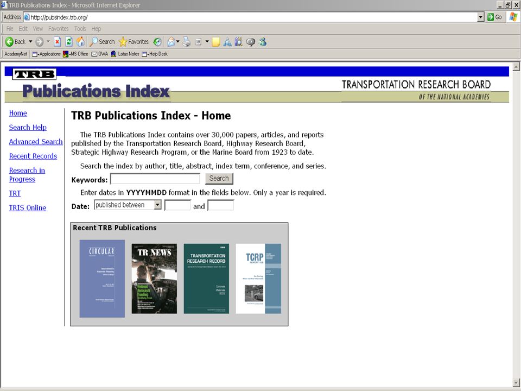Click the Forward navigation arrow

point(39,42)
